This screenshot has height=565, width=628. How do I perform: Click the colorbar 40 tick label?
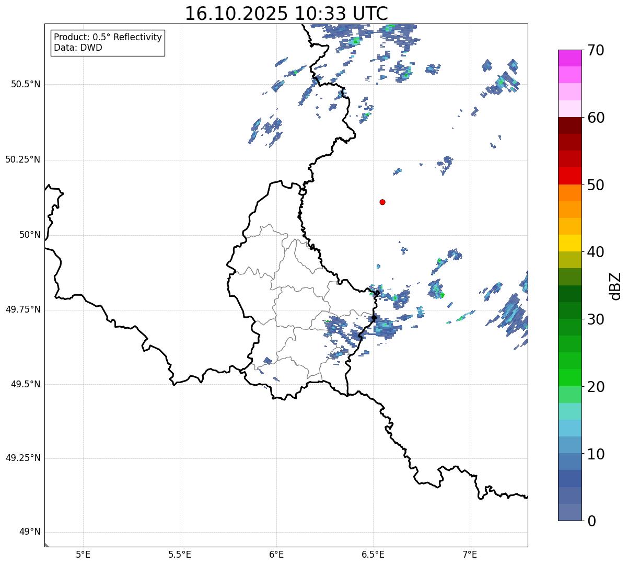(x=596, y=252)
